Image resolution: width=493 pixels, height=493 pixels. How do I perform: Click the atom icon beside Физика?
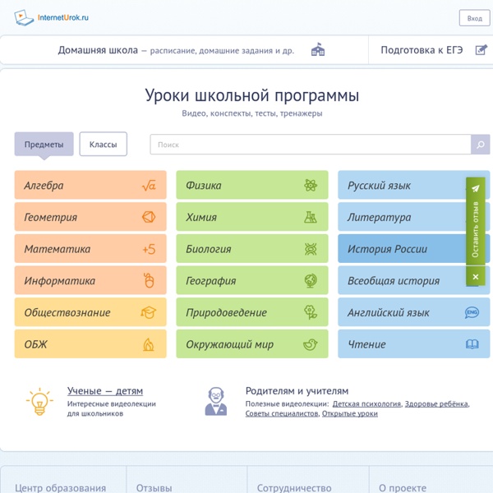coord(310,186)
